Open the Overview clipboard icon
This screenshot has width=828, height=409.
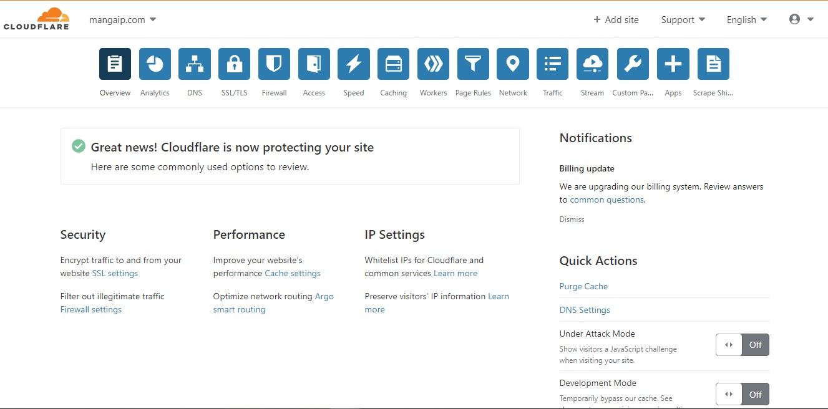coord(115,64)
